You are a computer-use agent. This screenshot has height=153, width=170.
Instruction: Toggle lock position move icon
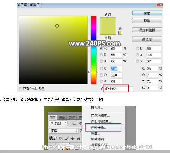[x=72, y=138]
